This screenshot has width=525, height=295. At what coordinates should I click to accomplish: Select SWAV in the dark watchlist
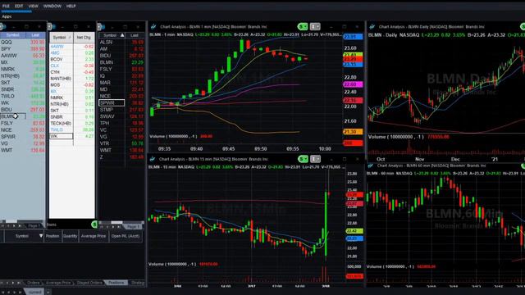(107, 116)
